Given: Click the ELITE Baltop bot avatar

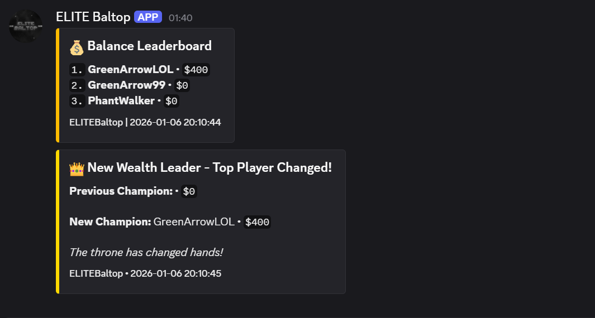Looking at the screenshot, I should (26, 26).
